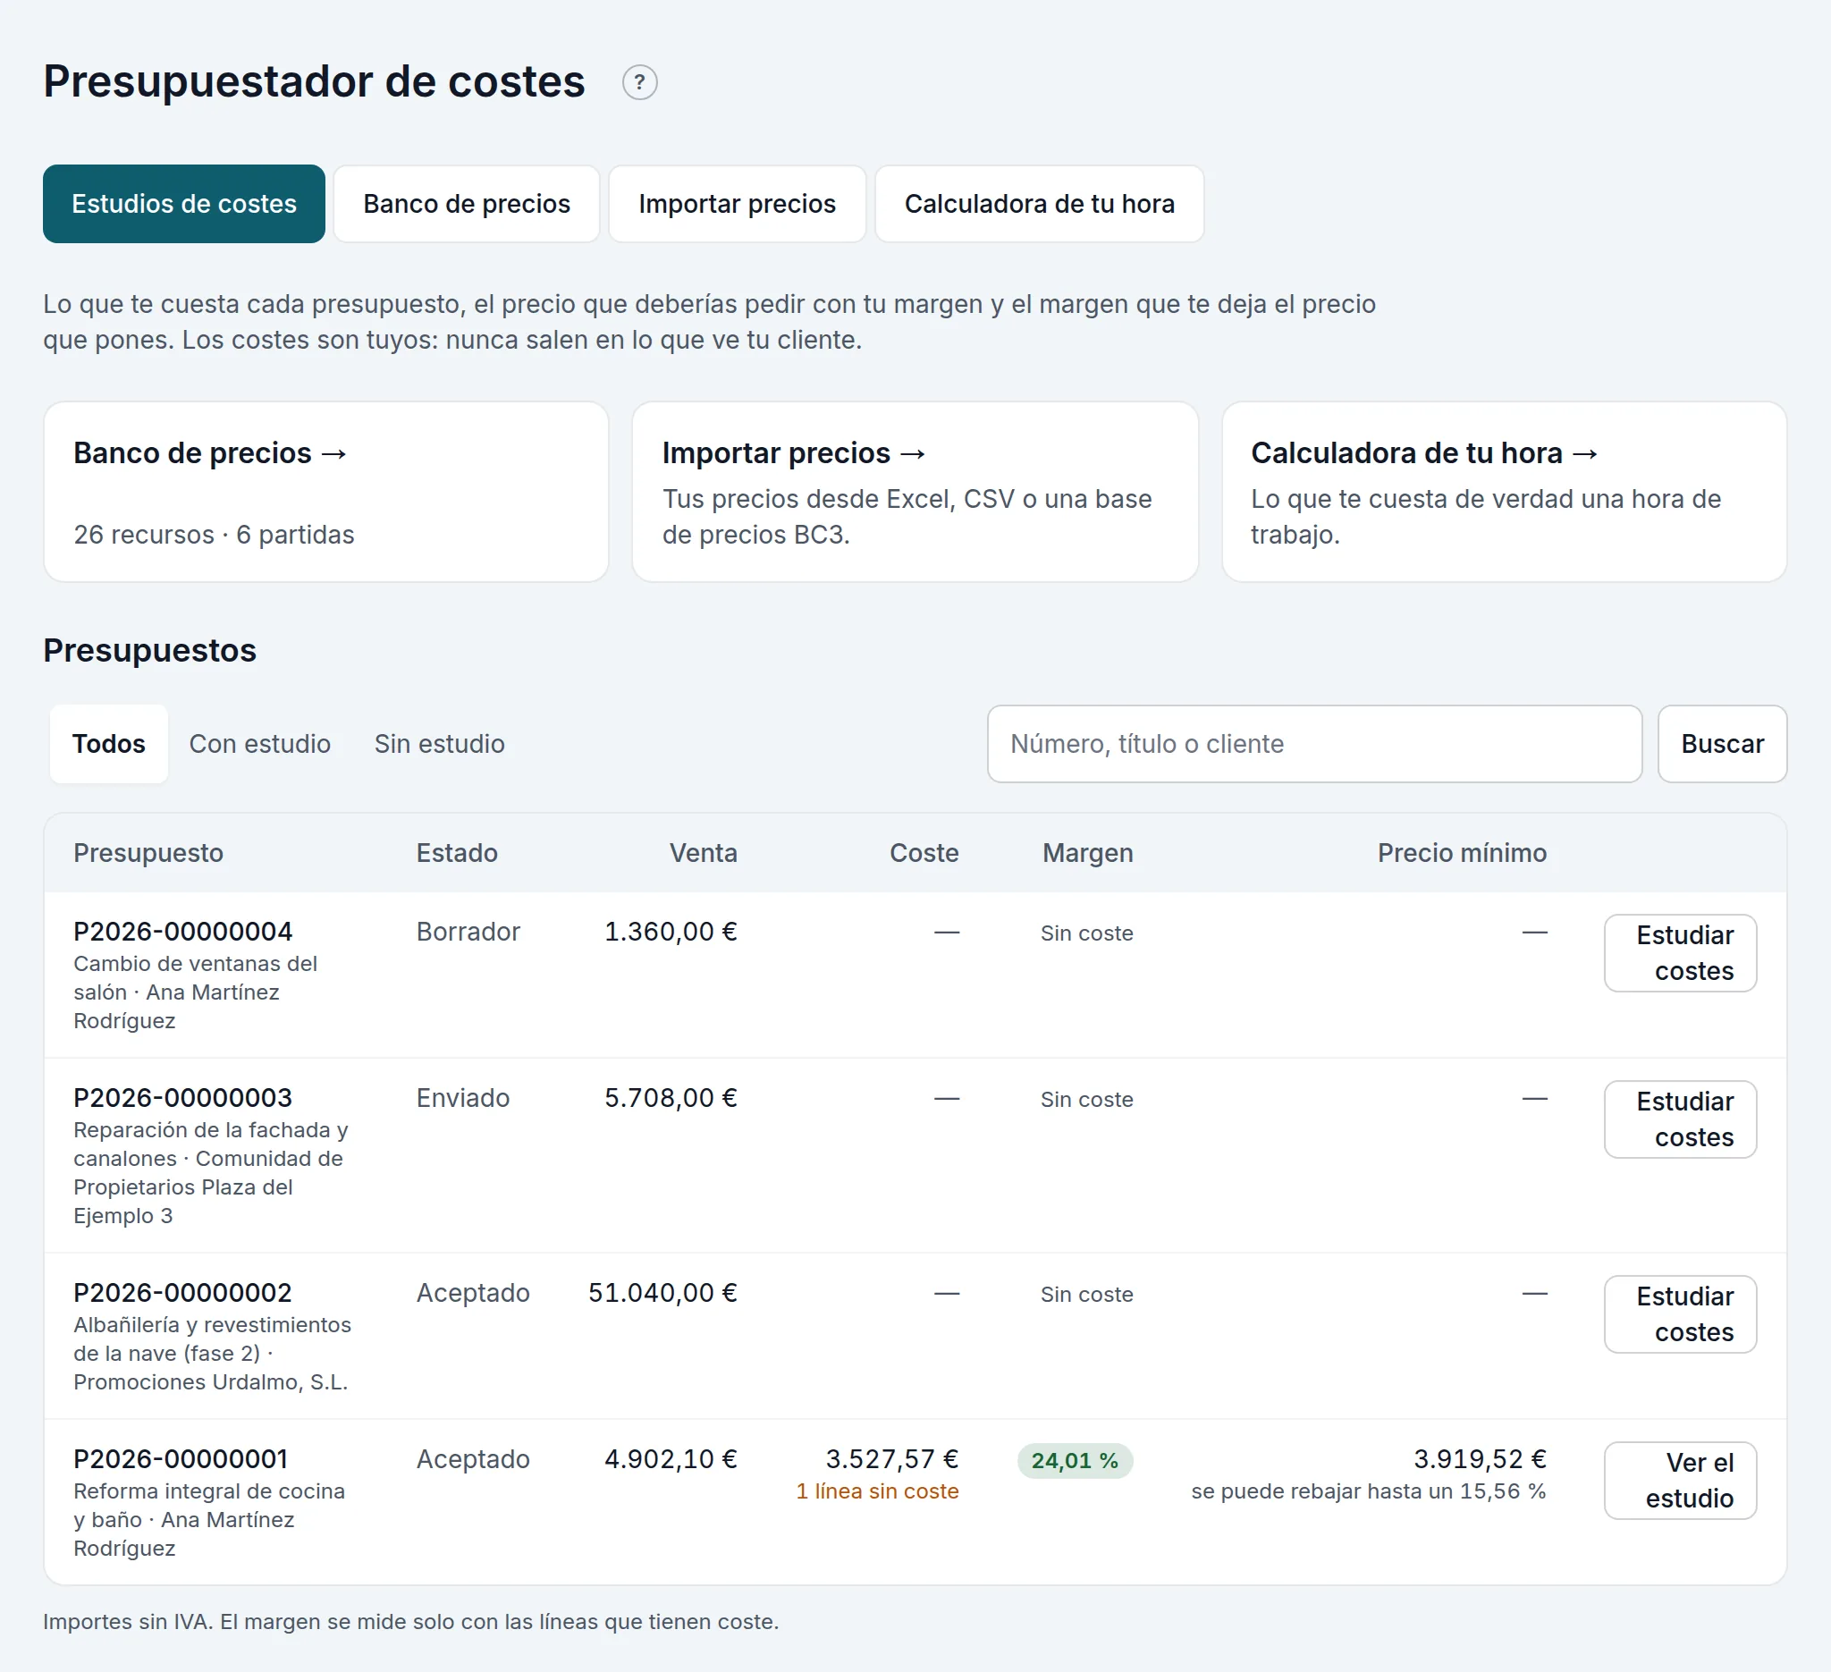Click the Venta column header
Image resolution: width=1831 pixels, height=1672 pixels.
coord(703,853)
